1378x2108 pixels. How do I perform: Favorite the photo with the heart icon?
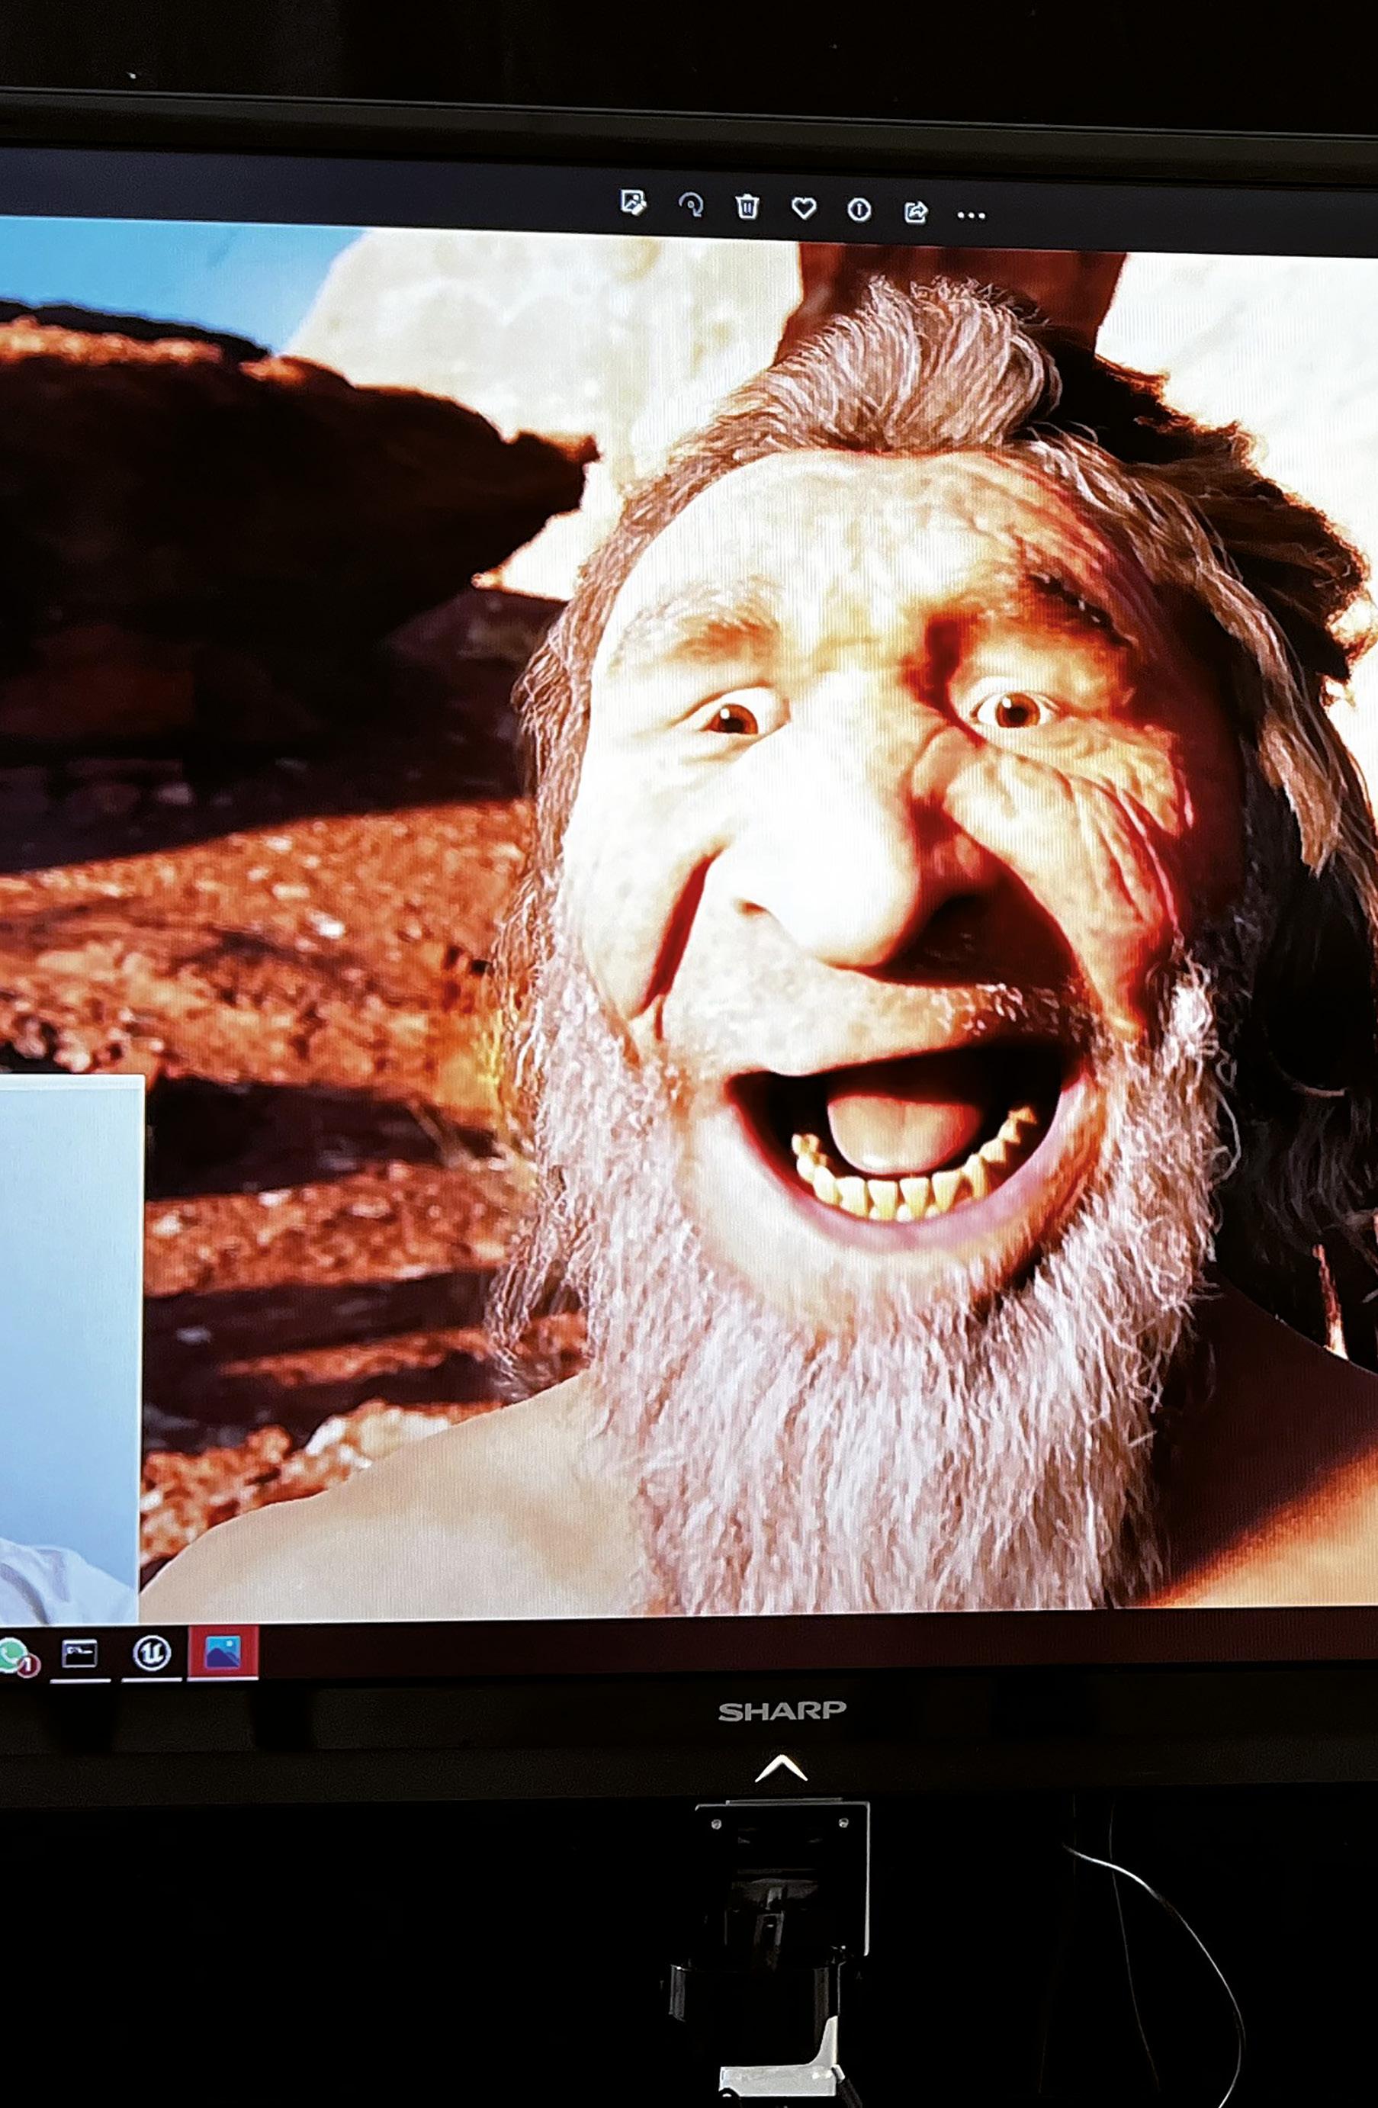tap(803, 209)
